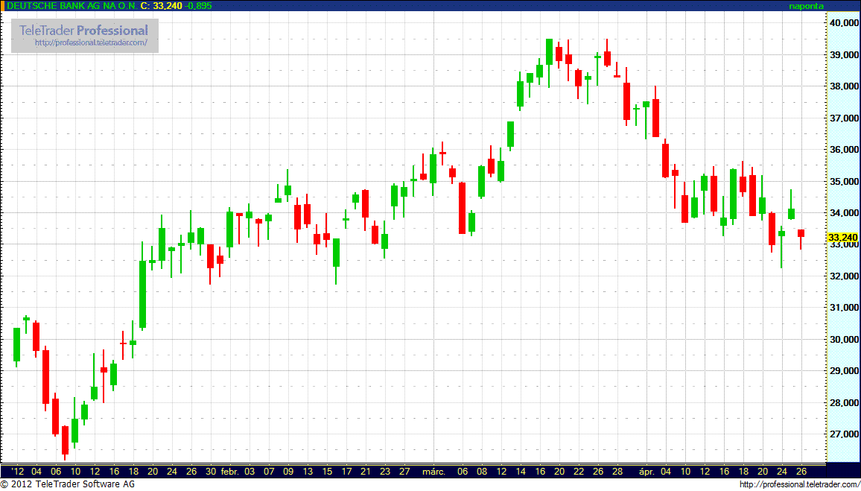Click the 35,000 price axis label

click(x=843, y=181)
